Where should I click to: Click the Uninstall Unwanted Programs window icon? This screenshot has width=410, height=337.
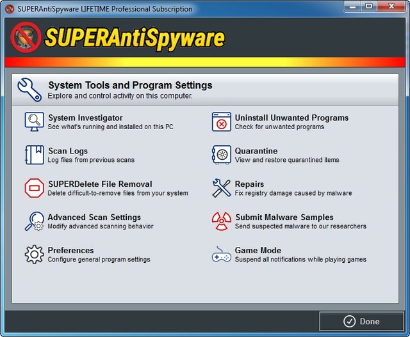coord(221,121)
